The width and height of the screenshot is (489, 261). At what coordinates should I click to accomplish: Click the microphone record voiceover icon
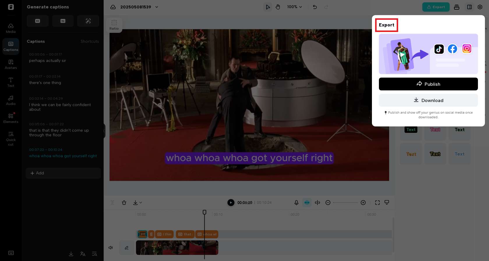point(296,203)
